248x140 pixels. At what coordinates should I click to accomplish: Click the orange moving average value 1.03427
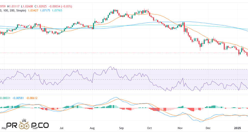point(33,10)
